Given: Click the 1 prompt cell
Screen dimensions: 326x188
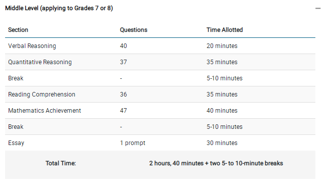Looking at the screenshot, I should [133, 143].
